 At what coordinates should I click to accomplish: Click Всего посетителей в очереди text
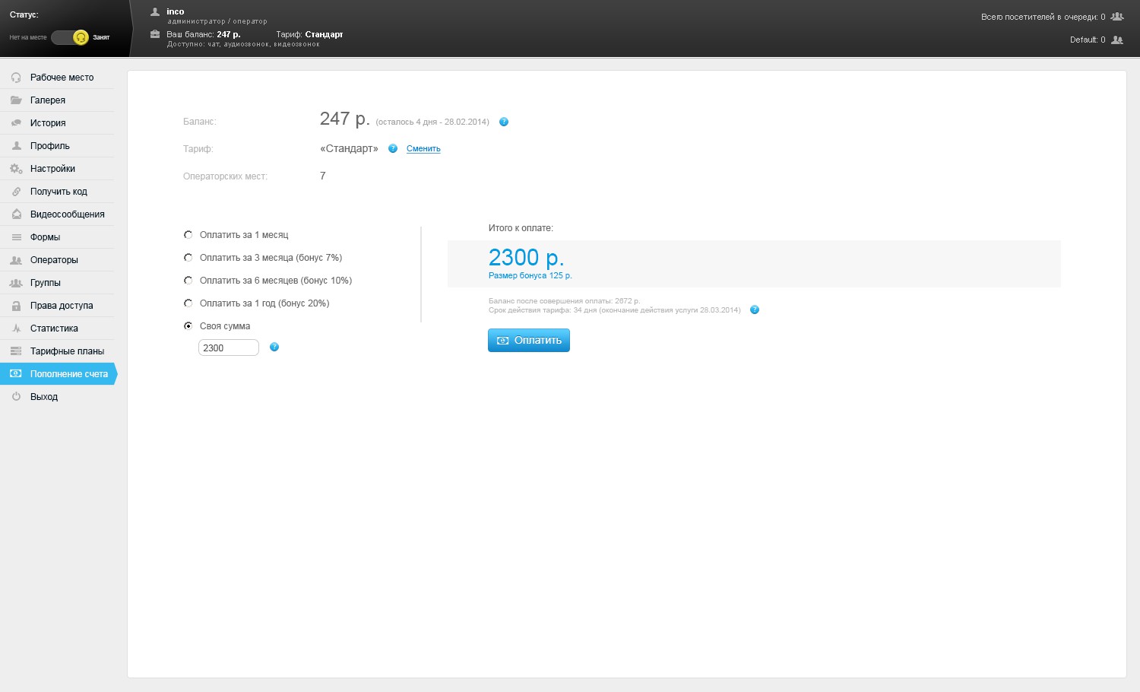point(1043,17)
